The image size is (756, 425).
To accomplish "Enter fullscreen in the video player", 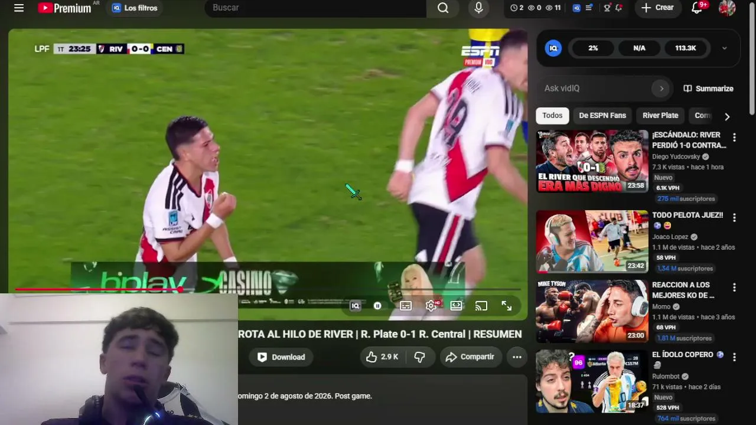I will tap(507, 306).
